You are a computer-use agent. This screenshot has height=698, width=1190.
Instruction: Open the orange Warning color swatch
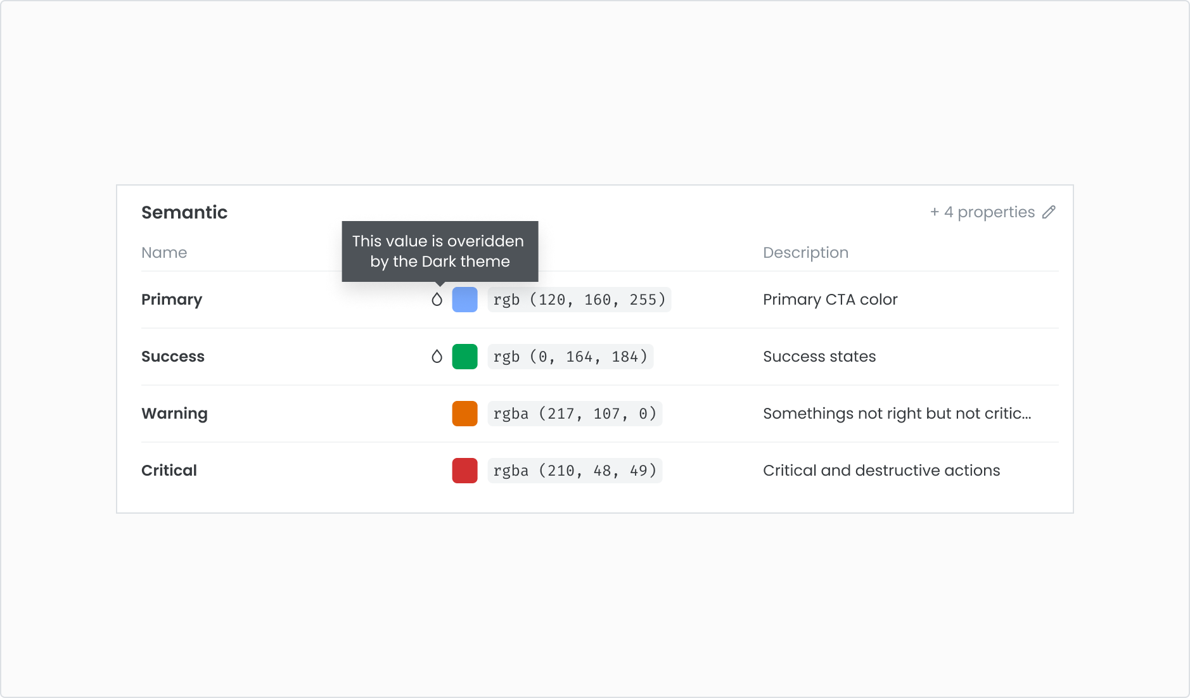click(x=464, y=414)
